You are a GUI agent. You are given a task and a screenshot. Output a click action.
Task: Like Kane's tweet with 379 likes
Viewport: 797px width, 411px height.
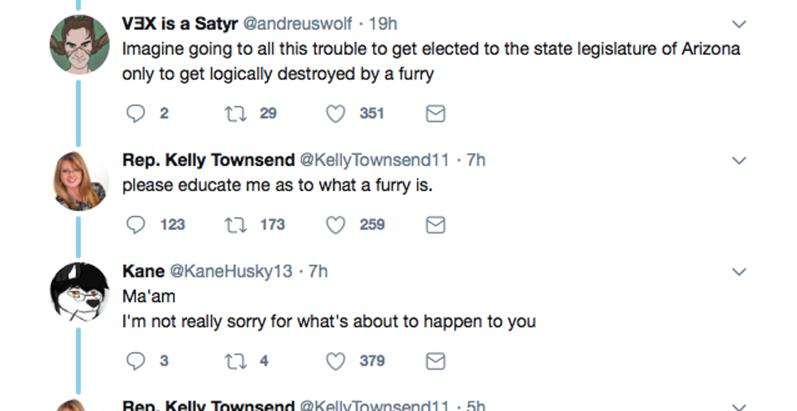coord(336,361)
